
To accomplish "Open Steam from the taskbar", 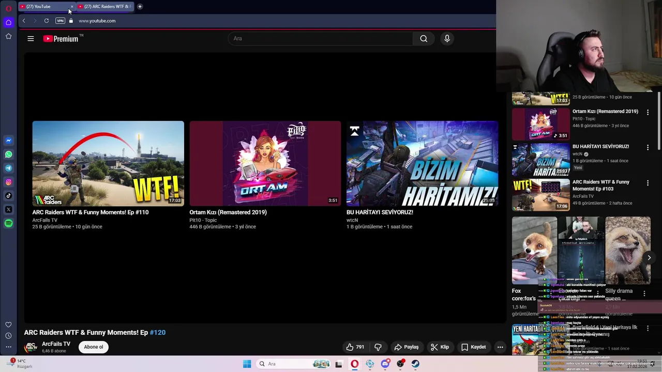I will 416,364.
